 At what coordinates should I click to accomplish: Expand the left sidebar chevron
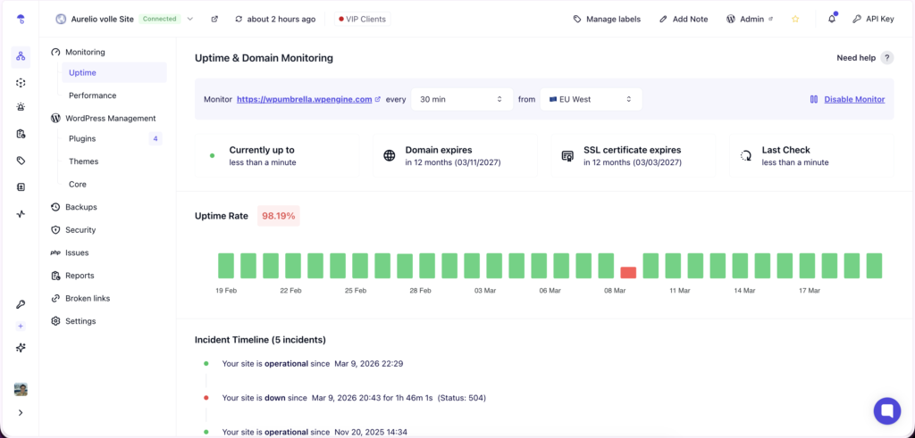click(21, 412)
